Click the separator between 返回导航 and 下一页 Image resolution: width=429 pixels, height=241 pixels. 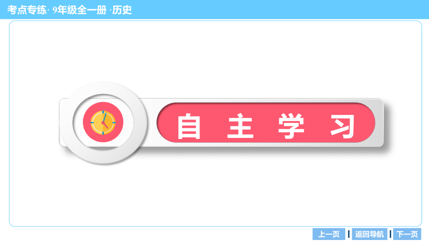pyautogui.click(x=390, y=234)
